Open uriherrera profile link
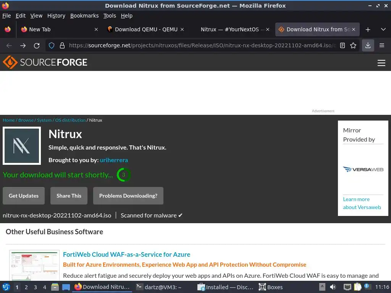Image resolution: width=391 pixels, height=293 pixels. [x=114, y=160]
